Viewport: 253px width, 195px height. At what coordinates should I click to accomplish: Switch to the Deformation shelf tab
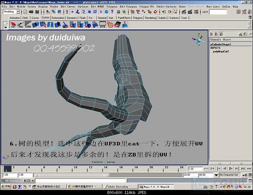pyautogui.click(x=58, y=18)
